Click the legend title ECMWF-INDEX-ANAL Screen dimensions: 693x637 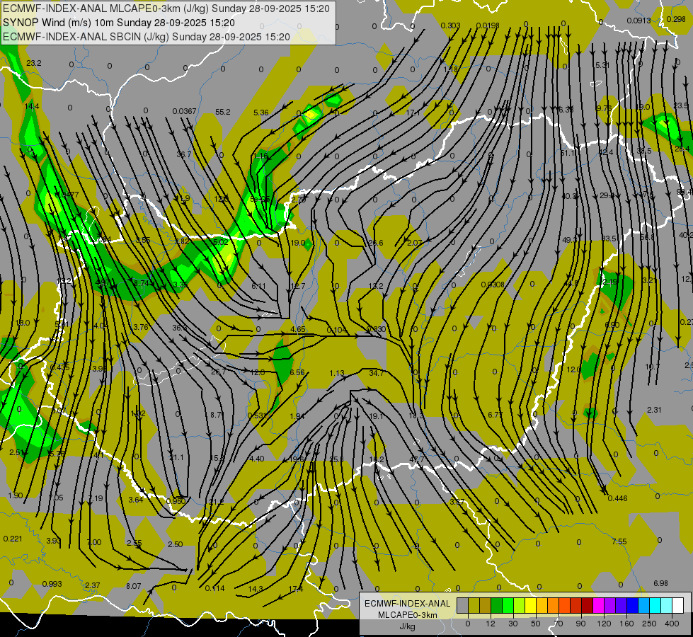pos(408,604)
